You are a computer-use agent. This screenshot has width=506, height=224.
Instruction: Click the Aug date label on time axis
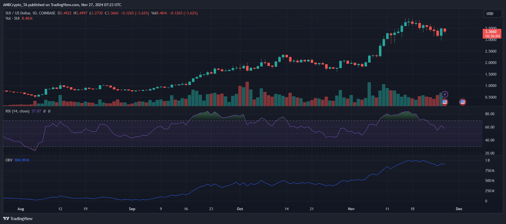pos(21,209)
